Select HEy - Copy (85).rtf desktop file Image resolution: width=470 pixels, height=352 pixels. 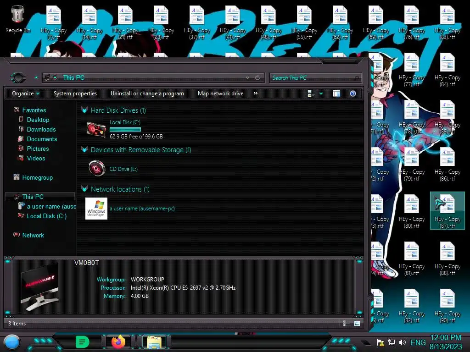(x=448, y=117)
